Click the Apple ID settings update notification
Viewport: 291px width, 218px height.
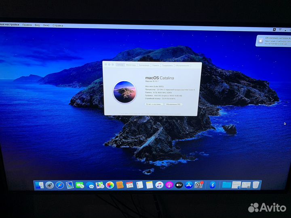tap(274, 41)
